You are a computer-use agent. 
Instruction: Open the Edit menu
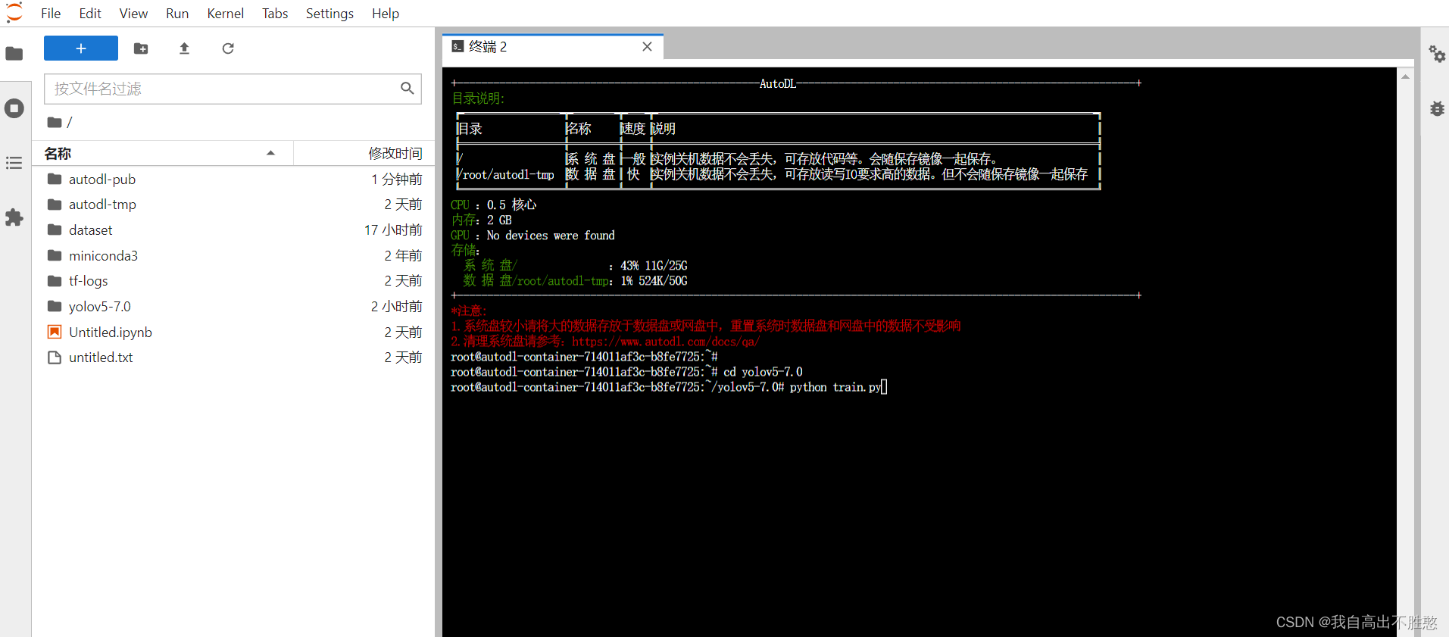click(90, 14)
